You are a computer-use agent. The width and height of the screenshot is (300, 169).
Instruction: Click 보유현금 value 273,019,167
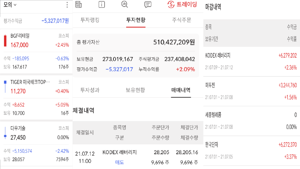tap(117, 59)
